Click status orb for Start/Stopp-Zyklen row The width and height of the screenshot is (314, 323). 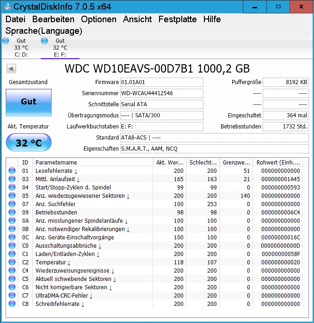coord(12,188)
